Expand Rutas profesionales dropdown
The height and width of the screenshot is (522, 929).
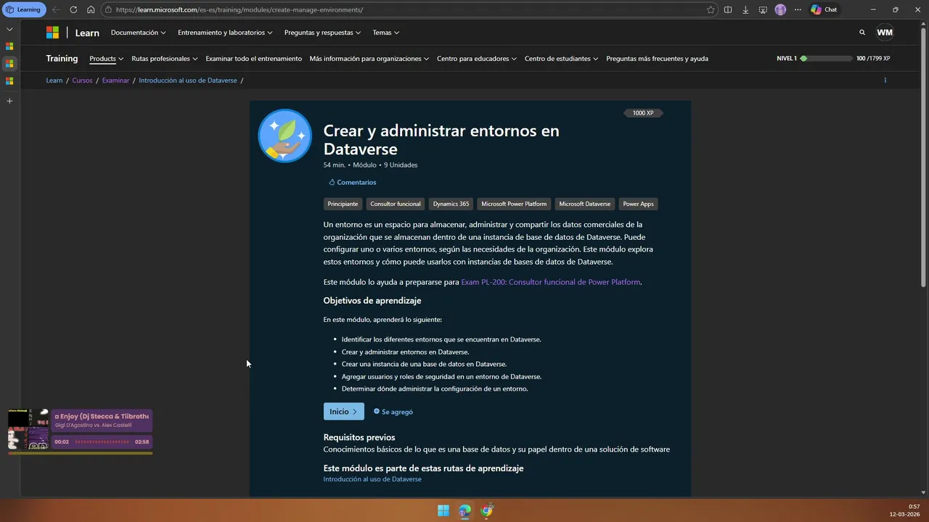(164, 59)
